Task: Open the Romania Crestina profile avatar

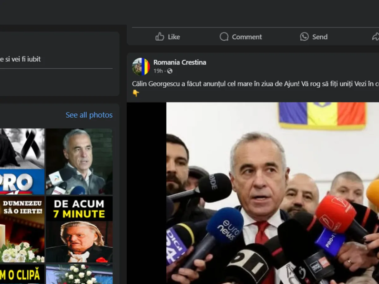Action: 141,67
